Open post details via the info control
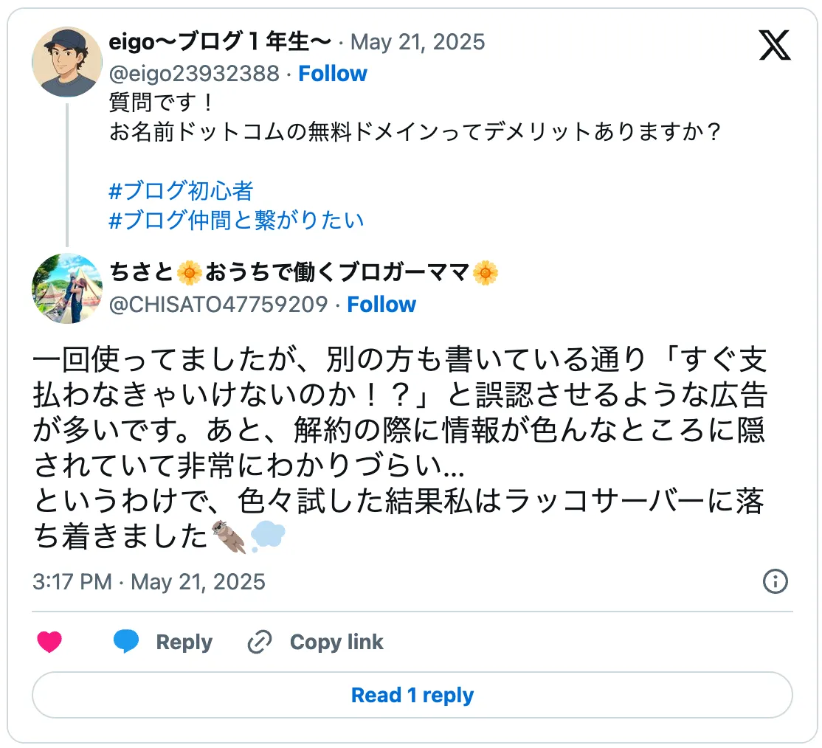Viewport: 822px width, 748px height. pos(775,583)
